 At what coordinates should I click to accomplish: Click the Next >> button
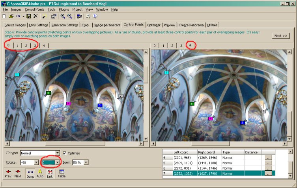coord(281,35)
